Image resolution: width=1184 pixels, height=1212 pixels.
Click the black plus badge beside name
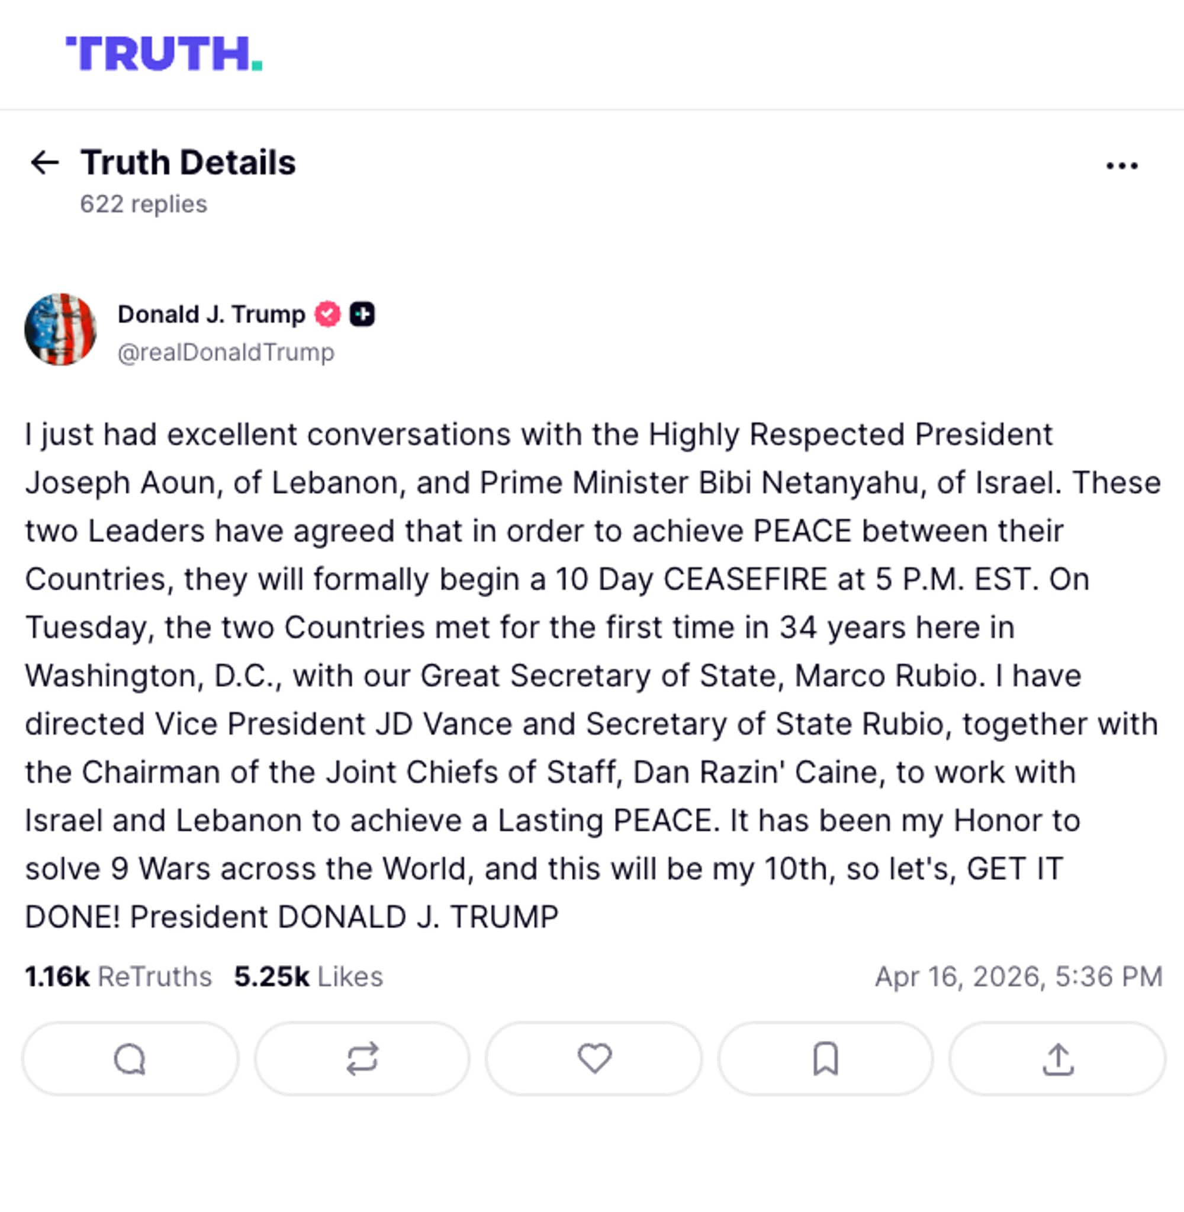pos(362,314)
